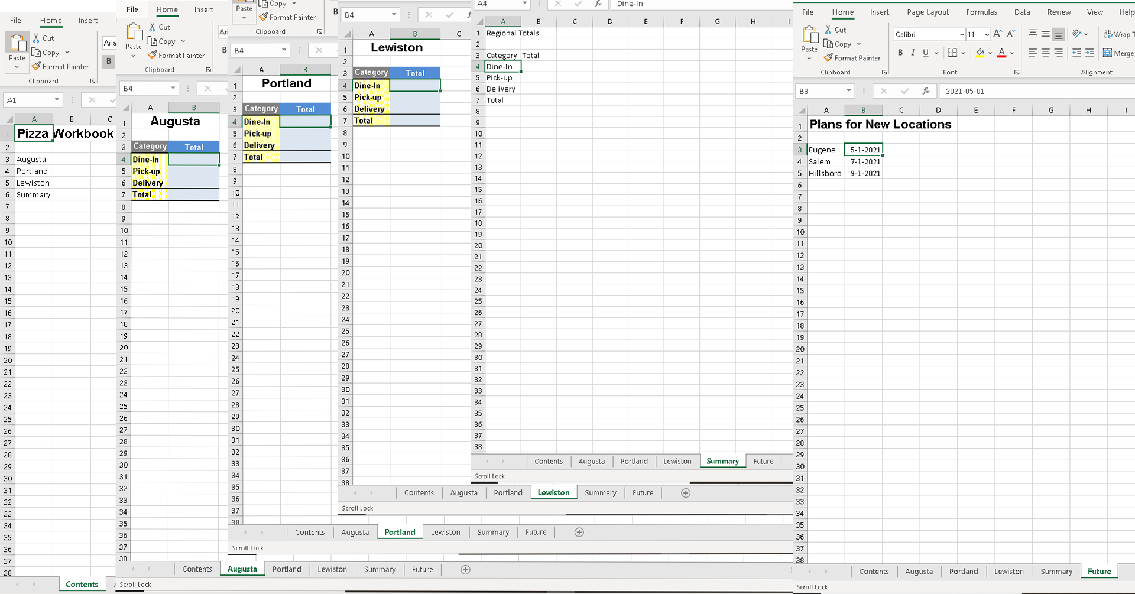
Task: Click Insert Function fx beside 2021-05-01 formula
Action: 926,91
